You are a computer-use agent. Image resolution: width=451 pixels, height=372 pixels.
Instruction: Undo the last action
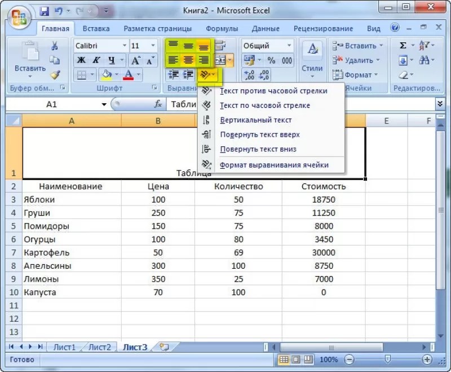59,11
